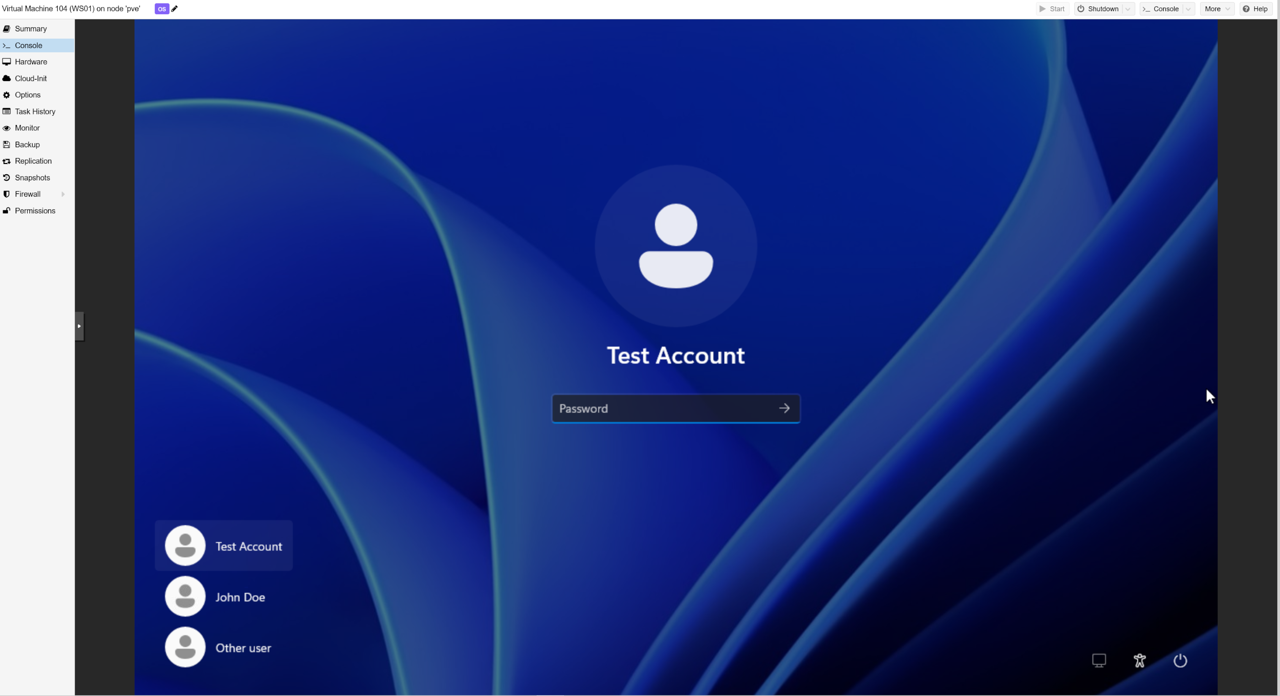Click the Replication arrows icon
This screenshot has width=1280, height=696.
tap(6, 161)
